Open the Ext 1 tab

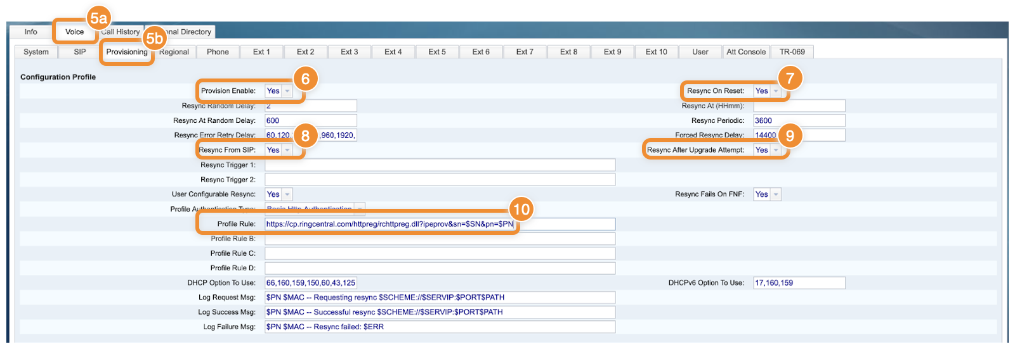tap(261, 52)
